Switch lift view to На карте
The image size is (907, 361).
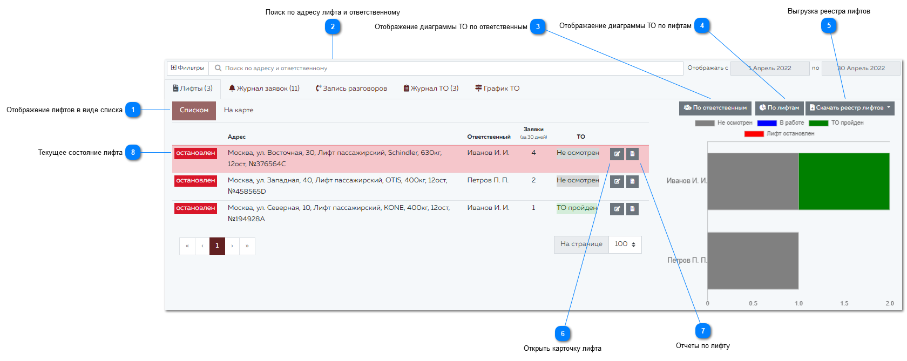(x=239, y=111)
